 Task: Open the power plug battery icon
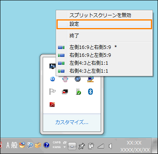91,146
